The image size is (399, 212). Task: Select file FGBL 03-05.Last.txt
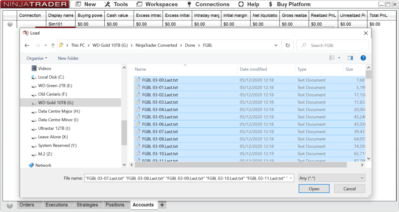[249, 117]
